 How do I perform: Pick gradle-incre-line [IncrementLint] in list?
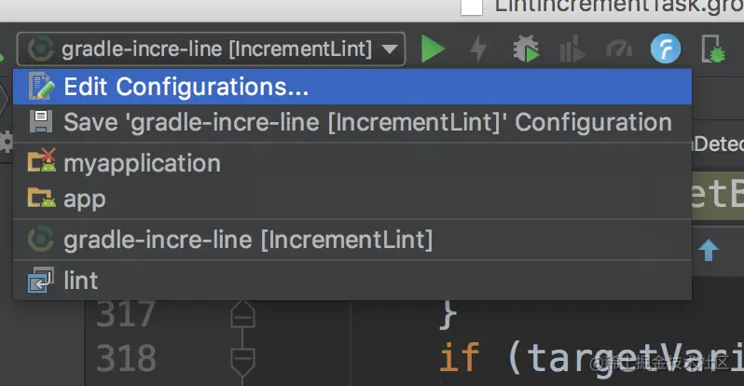(x=248, y=240)
